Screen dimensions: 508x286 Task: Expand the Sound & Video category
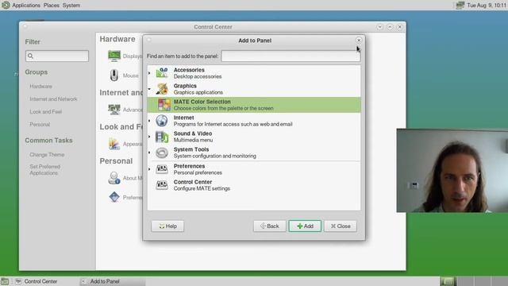(x=149, y=137)
